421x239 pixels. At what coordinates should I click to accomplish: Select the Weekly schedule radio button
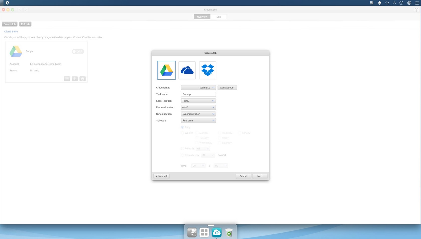[182, 133]
